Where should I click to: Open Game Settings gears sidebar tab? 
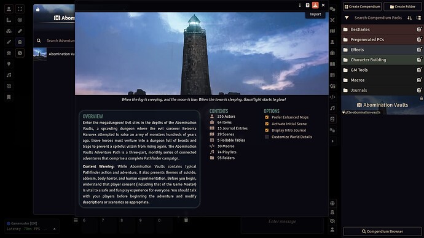(x=332, y=130)
